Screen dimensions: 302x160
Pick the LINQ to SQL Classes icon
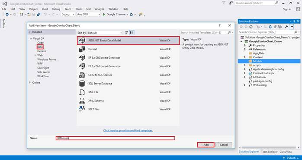point(82,75)
